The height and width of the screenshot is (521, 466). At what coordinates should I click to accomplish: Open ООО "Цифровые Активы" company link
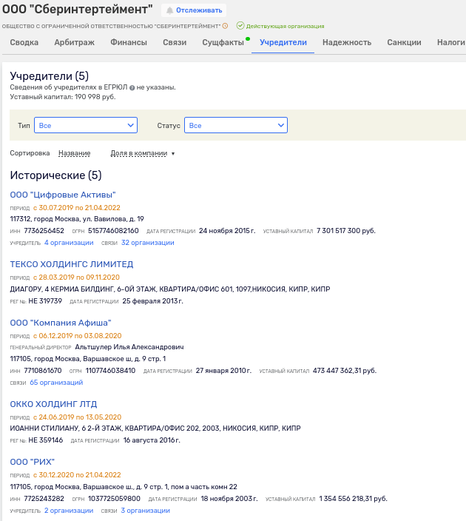(x=63, y=195)
